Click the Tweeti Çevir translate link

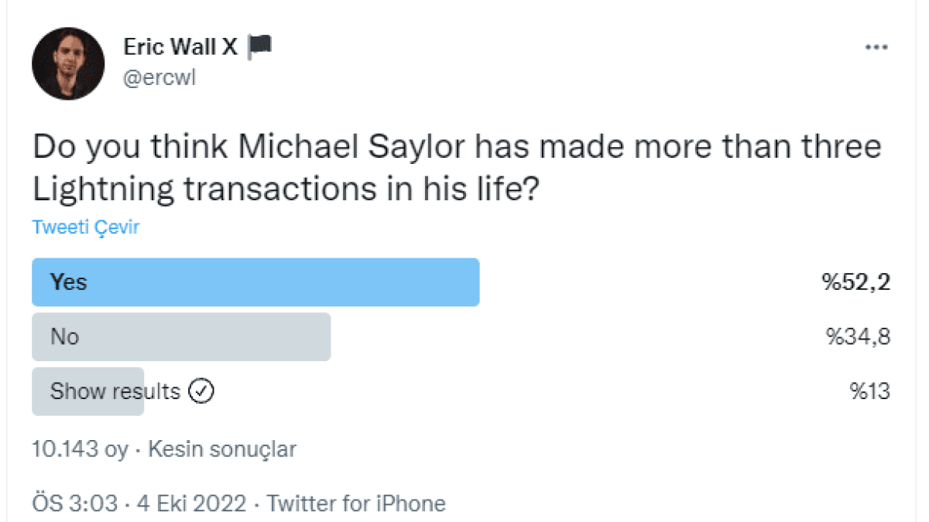click(85, 227)
